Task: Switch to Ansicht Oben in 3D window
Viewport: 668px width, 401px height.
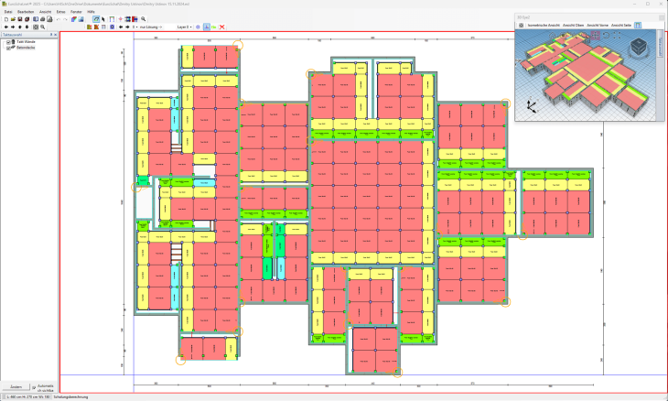Action: point(573,24)
